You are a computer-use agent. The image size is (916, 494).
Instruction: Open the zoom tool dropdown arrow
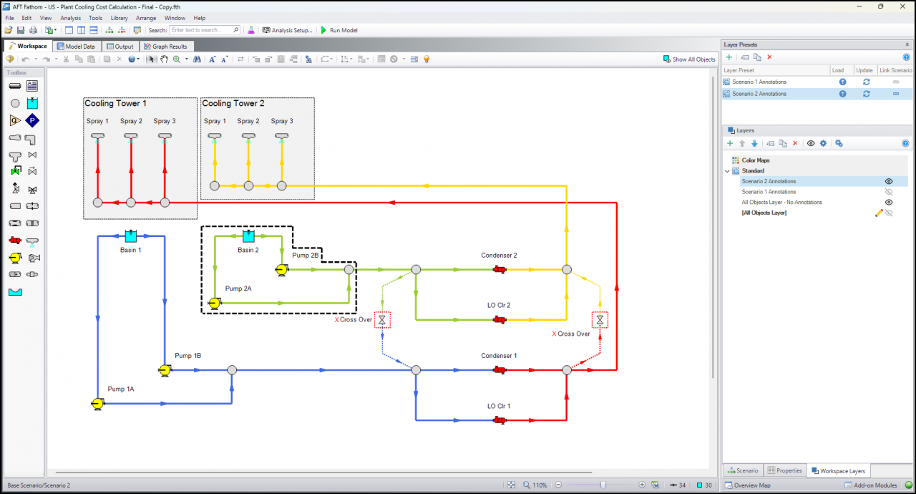[x=187, y=59]
